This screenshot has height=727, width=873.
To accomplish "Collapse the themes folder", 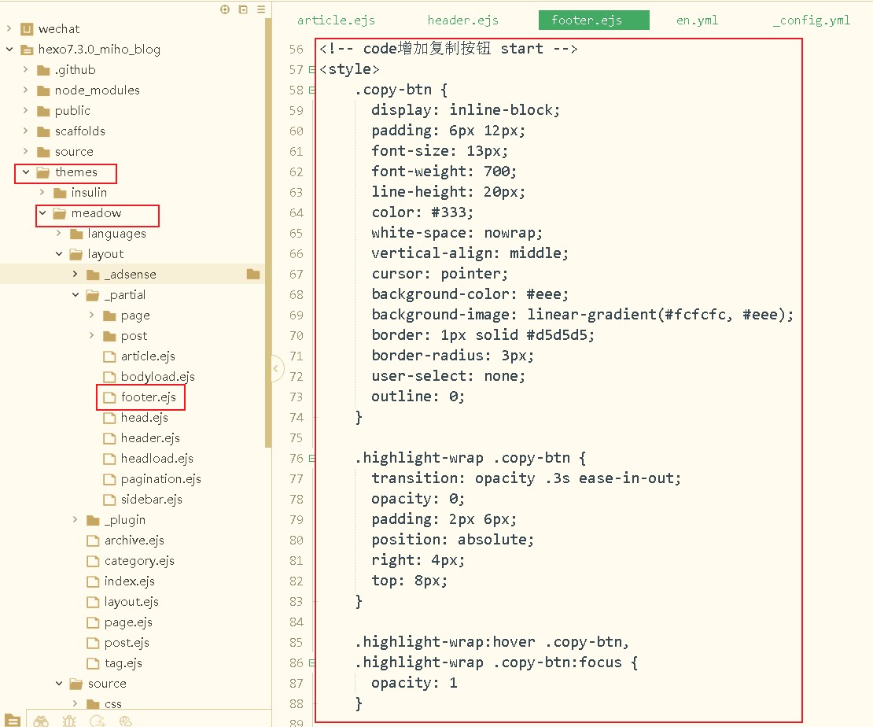I will (26, 172).
